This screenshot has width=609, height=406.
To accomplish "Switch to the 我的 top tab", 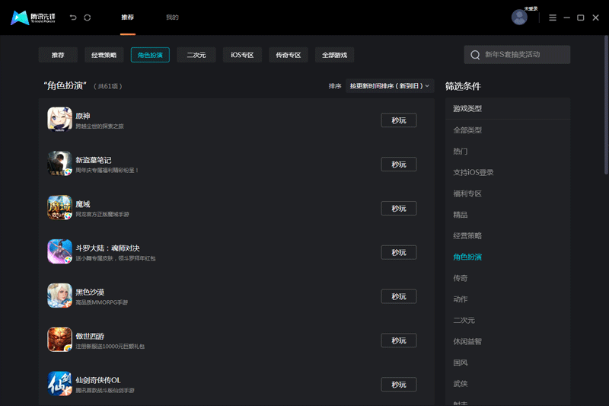I will pos(172,17).
